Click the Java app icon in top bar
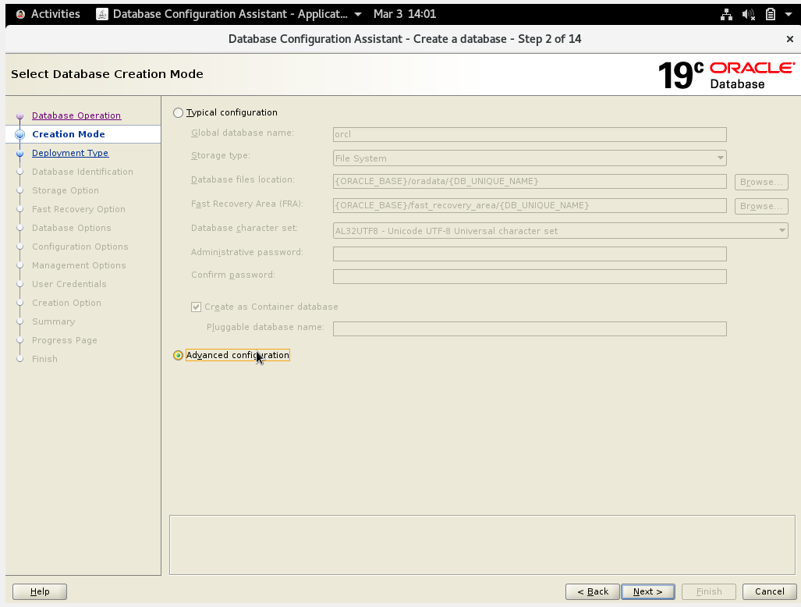This screenshot has height=607, width=801. click(x=102, y=14)
